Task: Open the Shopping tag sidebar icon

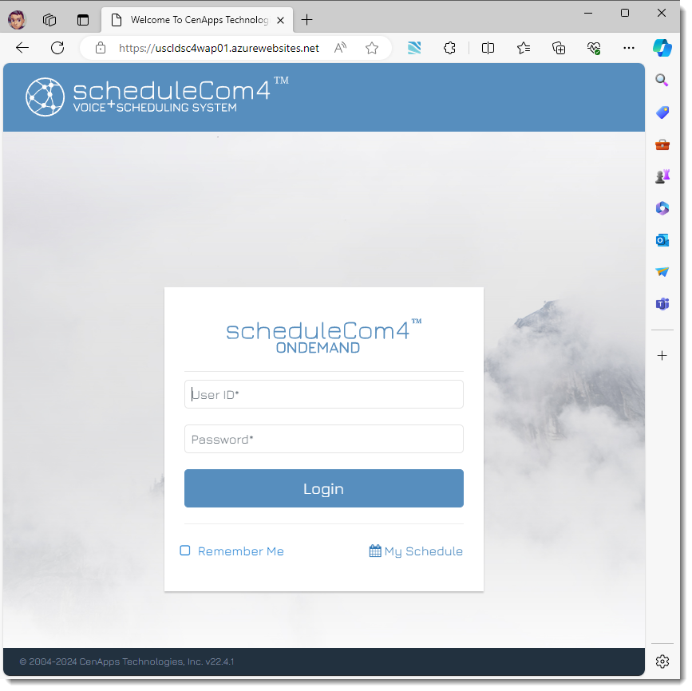Action: click(x=662, y=112)
